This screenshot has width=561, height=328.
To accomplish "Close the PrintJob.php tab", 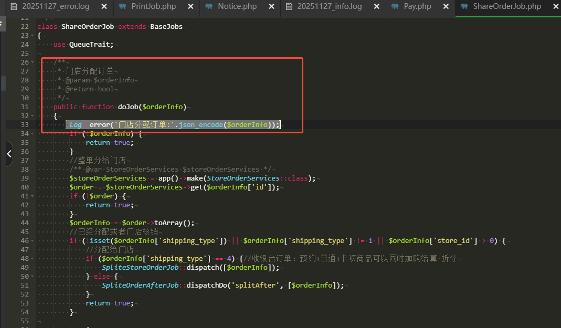I will 190,7.
